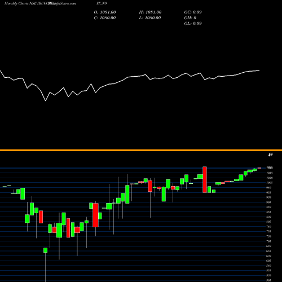Click the 'L: 1080.00' low value

(x=150, y=18)
